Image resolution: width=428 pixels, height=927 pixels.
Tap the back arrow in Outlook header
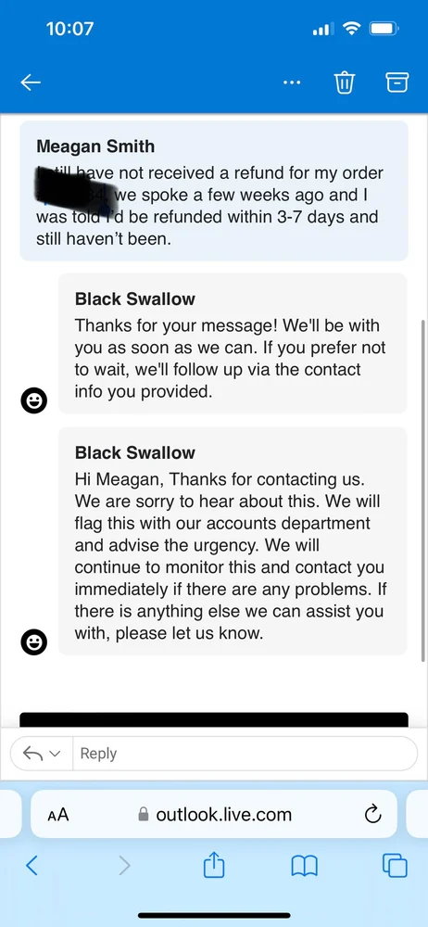click(x=31, y=83)
